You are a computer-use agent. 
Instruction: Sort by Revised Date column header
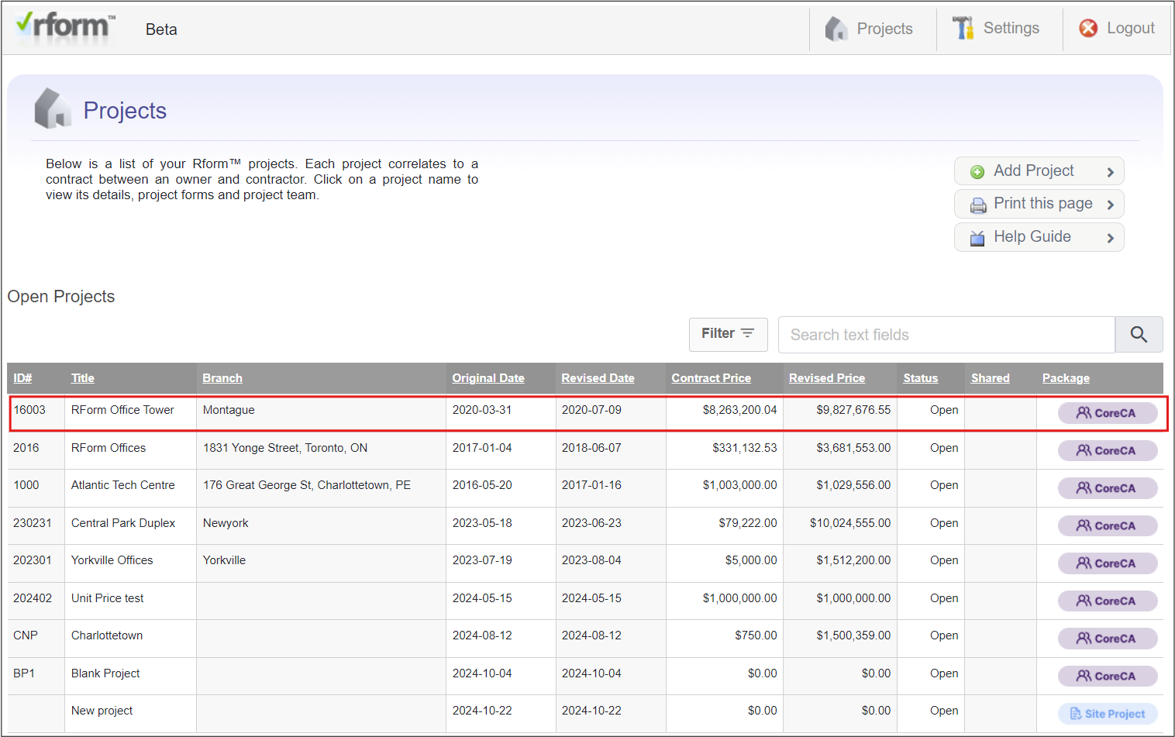coord(598,378)
